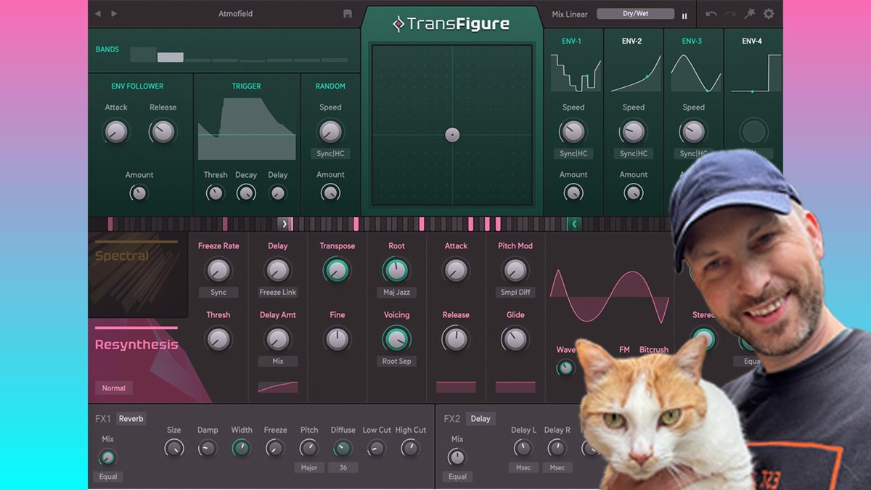871x490 pixels.
Task: Click the undo arrow icon
Action: [711, 14]
